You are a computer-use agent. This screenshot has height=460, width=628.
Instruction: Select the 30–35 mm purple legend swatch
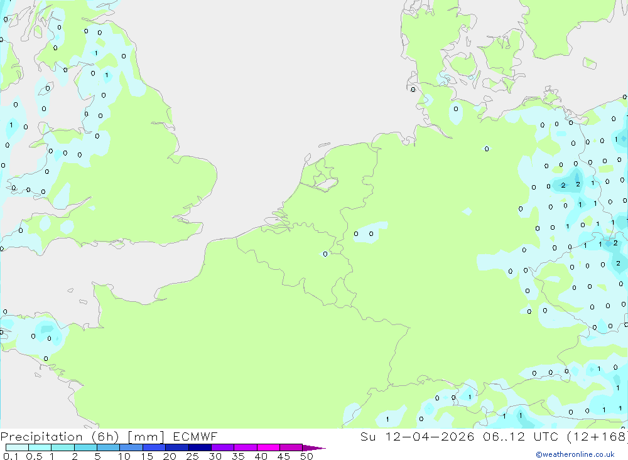pyautogui.click(x=223, y=447)
